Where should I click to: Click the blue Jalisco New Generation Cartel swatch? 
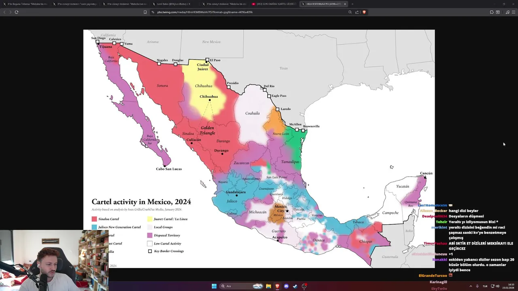(94, 227)
